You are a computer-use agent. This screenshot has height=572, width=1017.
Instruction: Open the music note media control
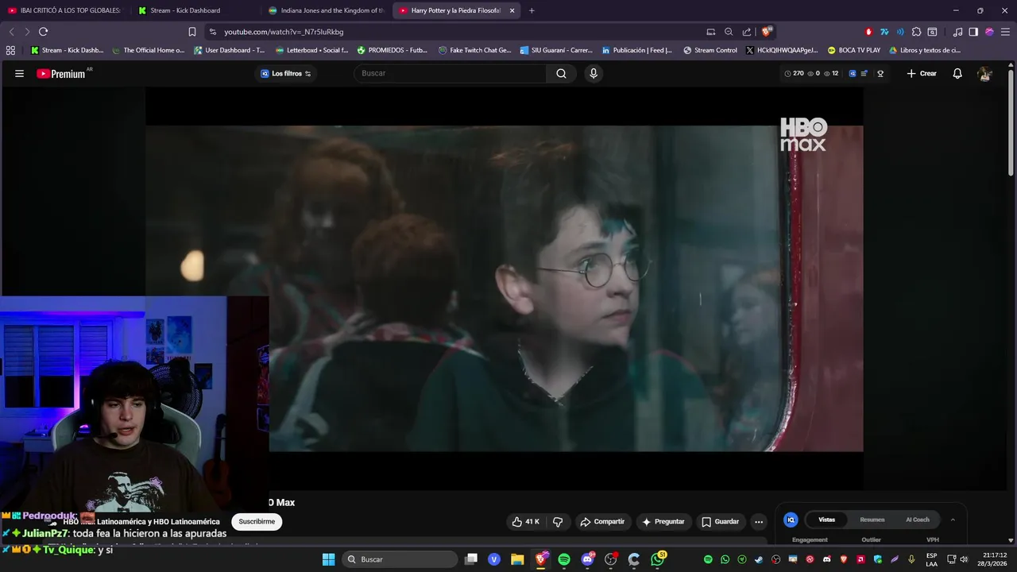coord(957,32)
